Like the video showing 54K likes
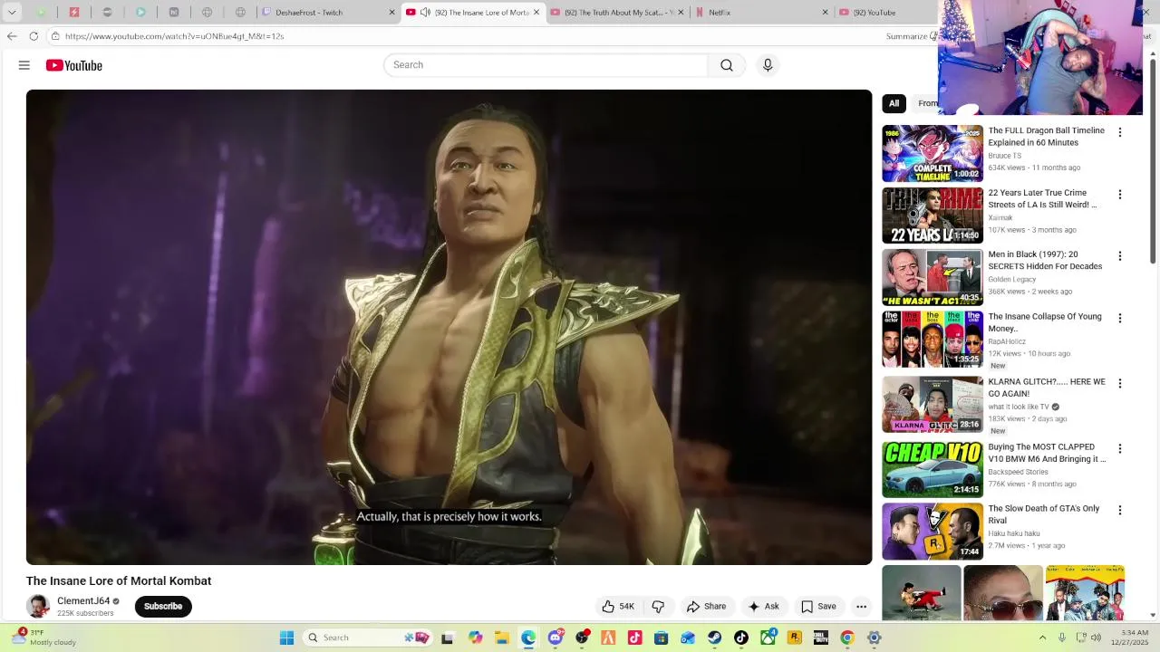The image size is (1160, 652). click(x=618, y=607)
